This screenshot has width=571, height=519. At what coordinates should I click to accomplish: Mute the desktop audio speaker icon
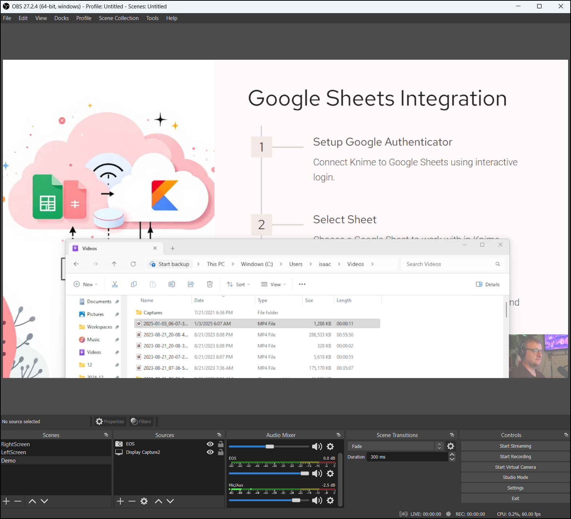(x=317, y=447)
